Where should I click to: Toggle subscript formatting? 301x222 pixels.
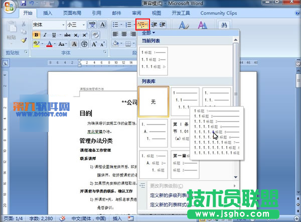click(76, 35)
